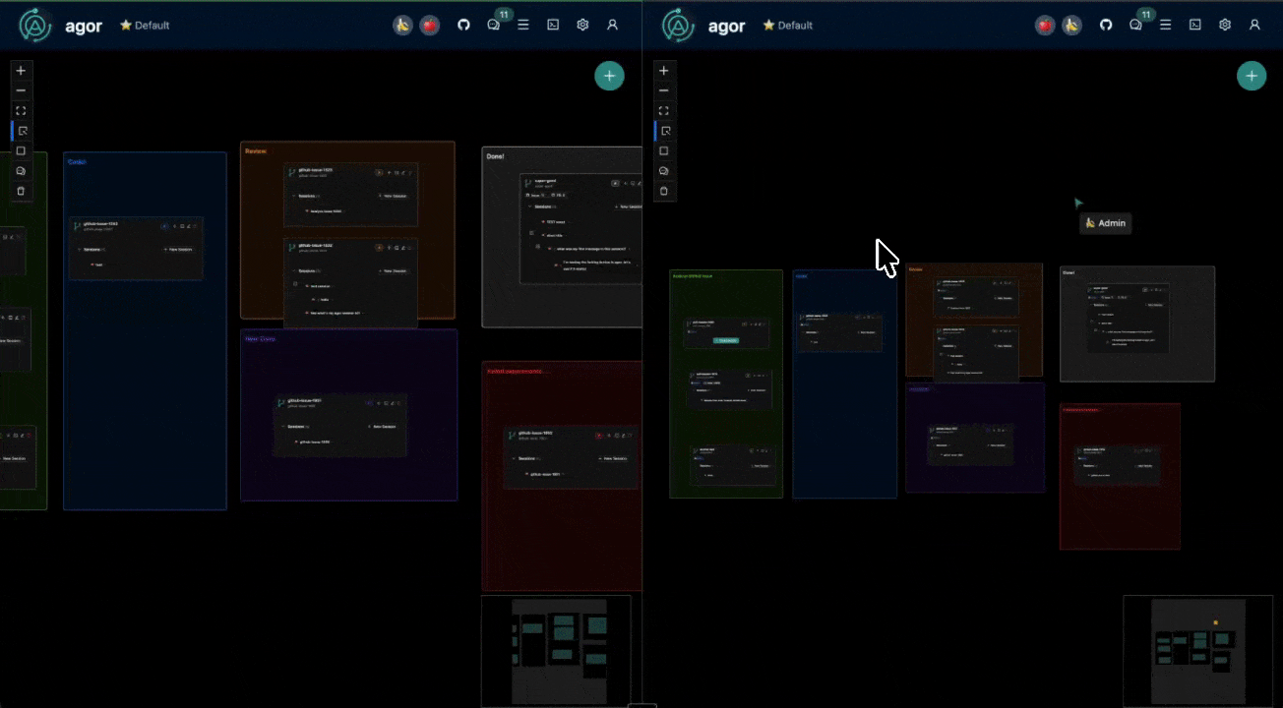
Task: Zoom out using the minus tool
Action: pyautogui.click(x=21, y=89)
